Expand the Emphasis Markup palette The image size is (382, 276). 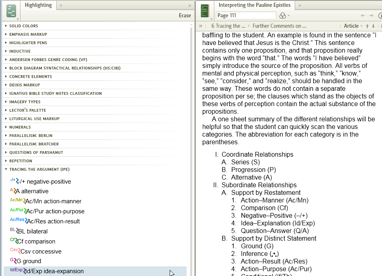[6, 34]
